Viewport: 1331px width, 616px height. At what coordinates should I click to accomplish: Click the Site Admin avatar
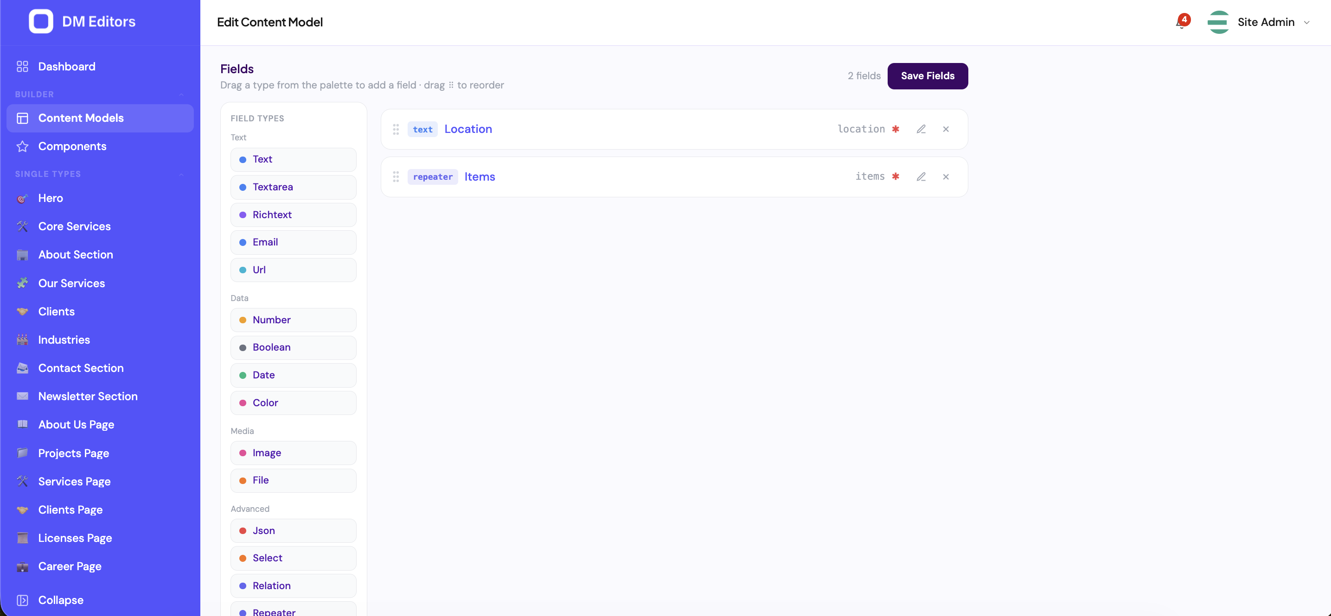[x=1218, y=22]
